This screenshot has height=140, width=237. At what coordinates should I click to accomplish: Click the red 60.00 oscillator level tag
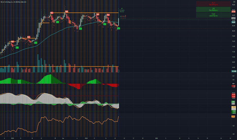(x=233, y=95)
